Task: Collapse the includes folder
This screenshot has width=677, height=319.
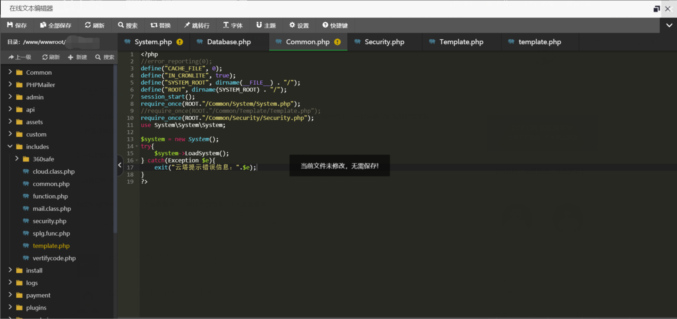Action: (10, 146)
